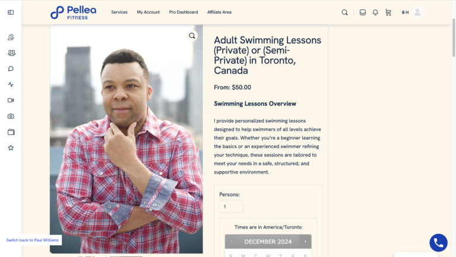Open the Services menu
The width and height of the screenshot is (456, 257).
(x=119, y=12)
